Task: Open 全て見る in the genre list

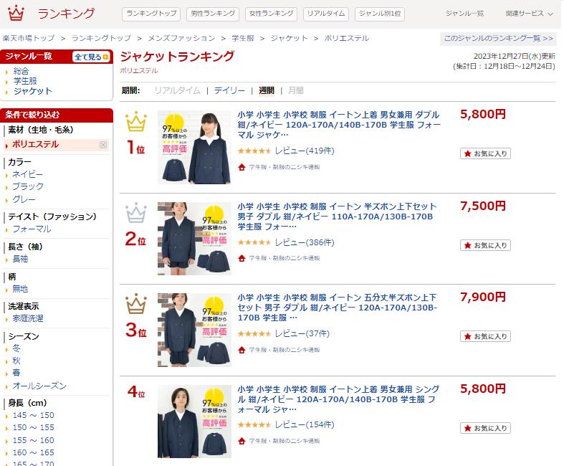Action: click(91, 57)
